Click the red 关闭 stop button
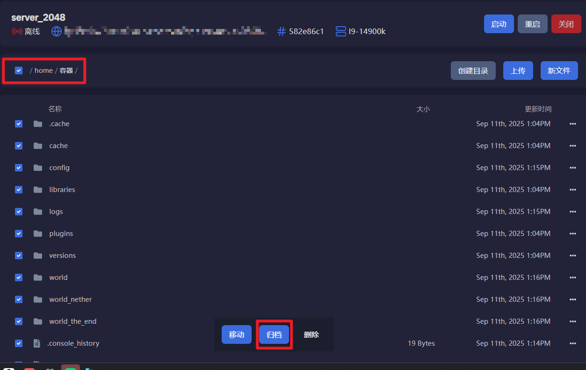Image resolution: width=586 pixels, height=370 pixels. click(x=566, y=24)
